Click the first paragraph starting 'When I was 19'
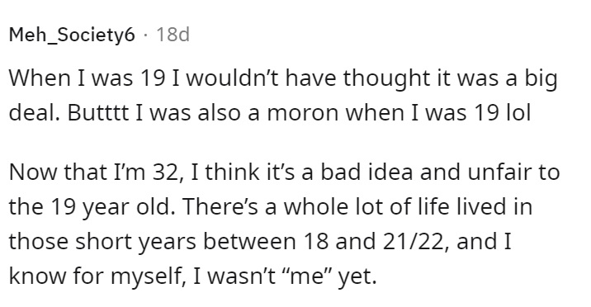 pos(282,95)
